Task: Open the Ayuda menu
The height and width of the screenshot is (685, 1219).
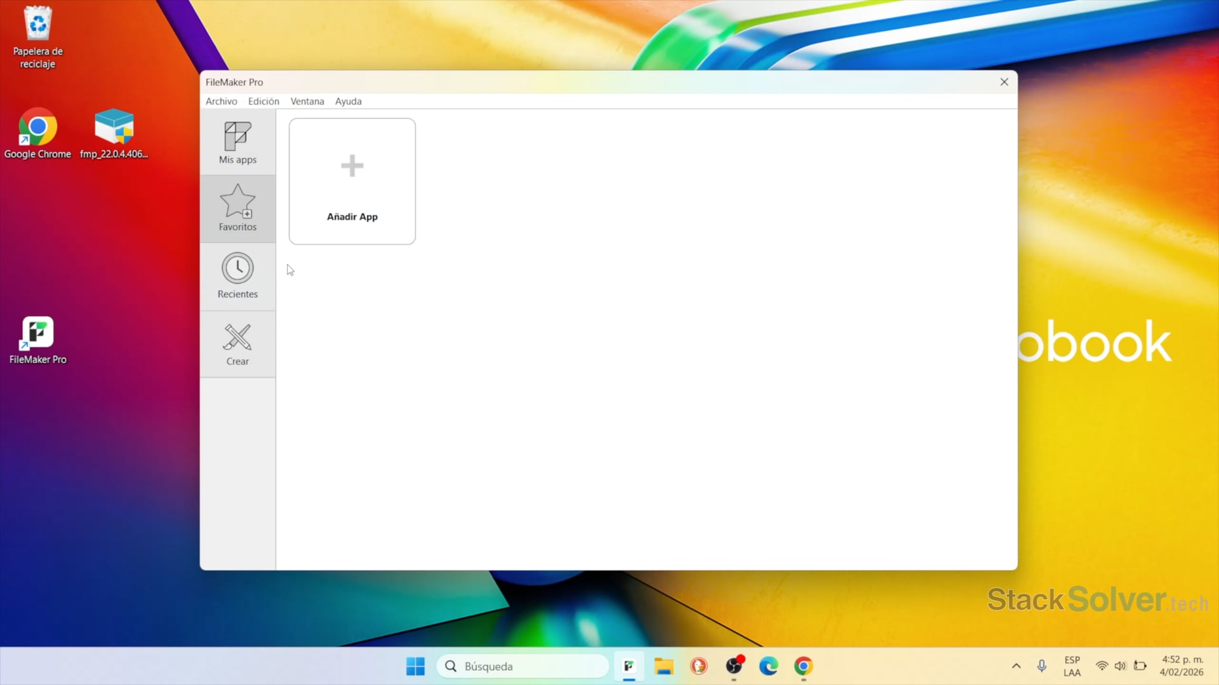Action: click(348, 101)
